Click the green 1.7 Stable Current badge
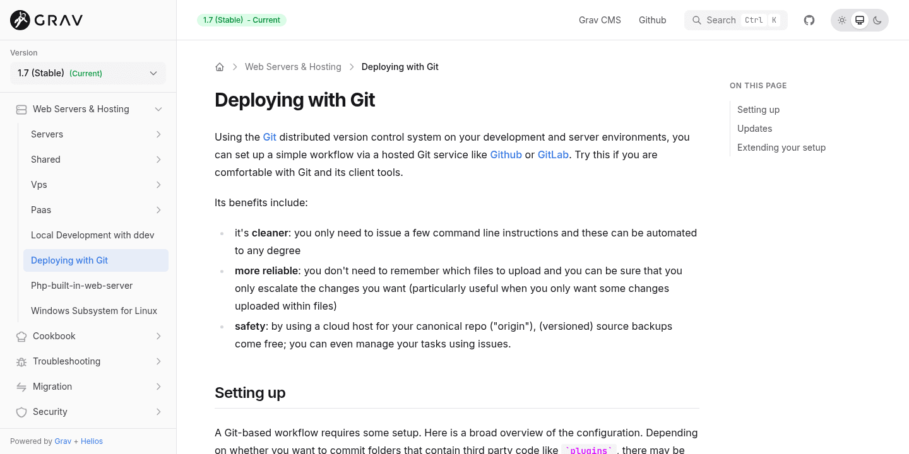The image size is (909, 454). 241,20
